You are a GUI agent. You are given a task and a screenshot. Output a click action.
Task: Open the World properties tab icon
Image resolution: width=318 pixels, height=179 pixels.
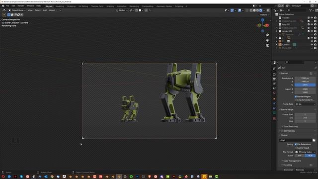274,93
